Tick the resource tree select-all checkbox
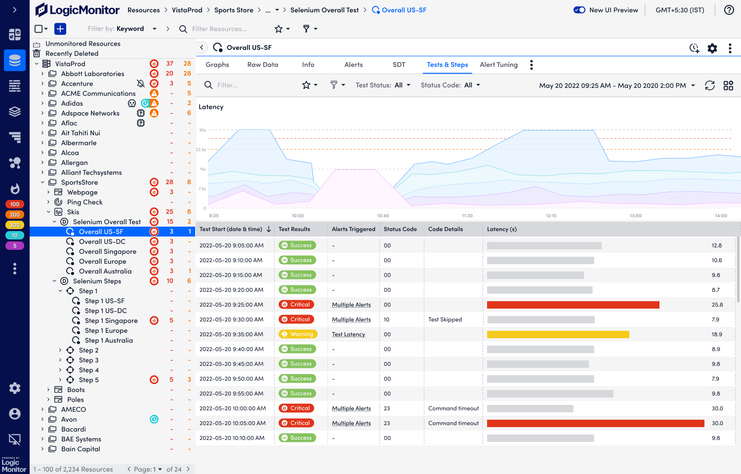The image size is (741, 474). coord(39,29)
